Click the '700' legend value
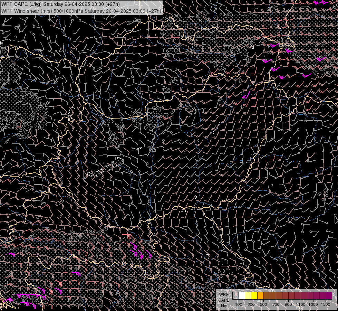Image resolution: width=338 pixels, height=311 pixels. pos(276,304)
